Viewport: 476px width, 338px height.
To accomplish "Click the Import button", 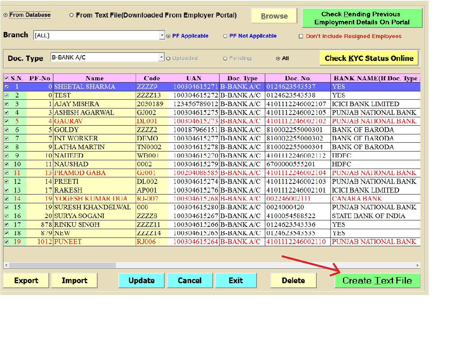I will click(x=74, y=281).
